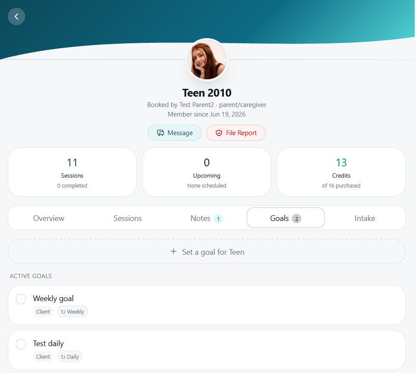Click the repeat icon in Daily tag
The image size is (416, 373).
(x=63, y=357)
